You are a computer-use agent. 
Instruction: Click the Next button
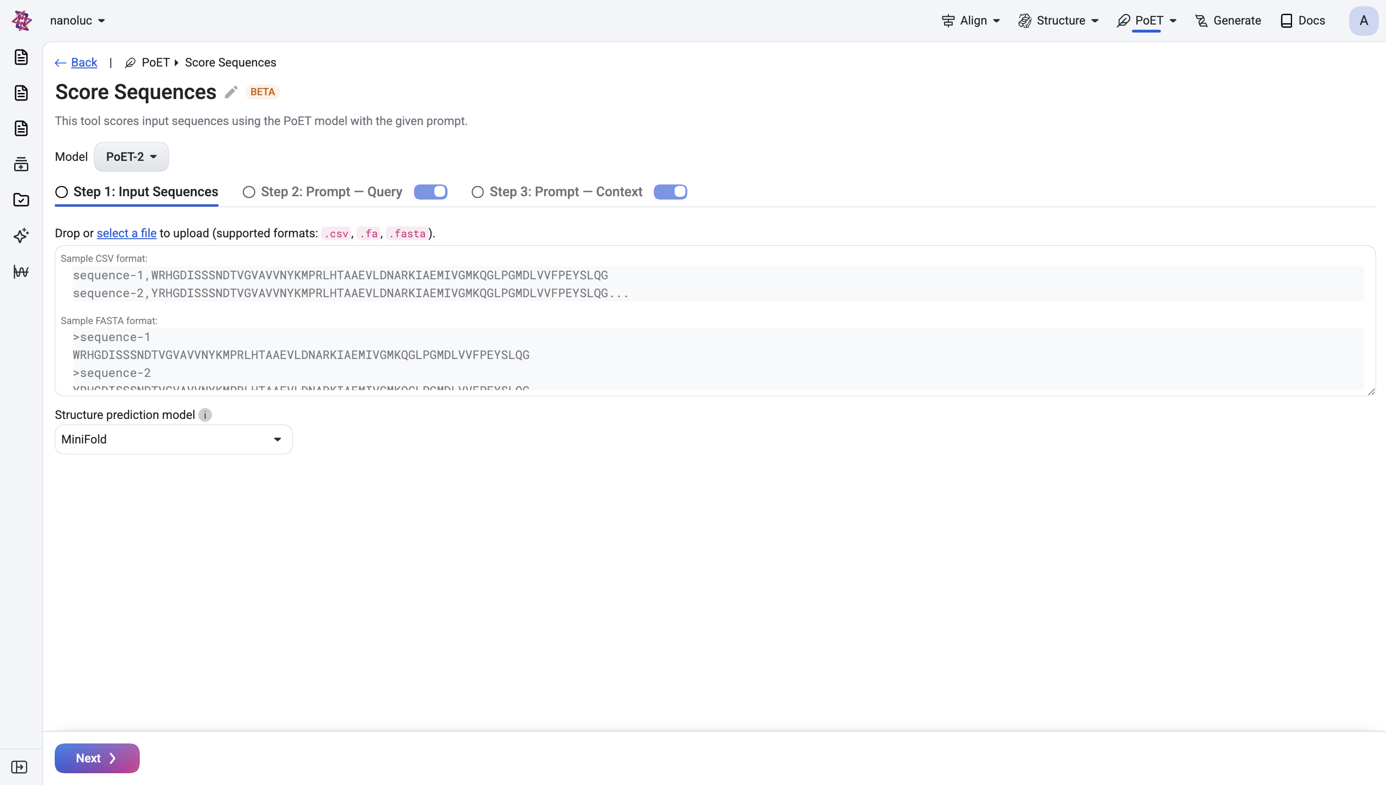point(97,758)
